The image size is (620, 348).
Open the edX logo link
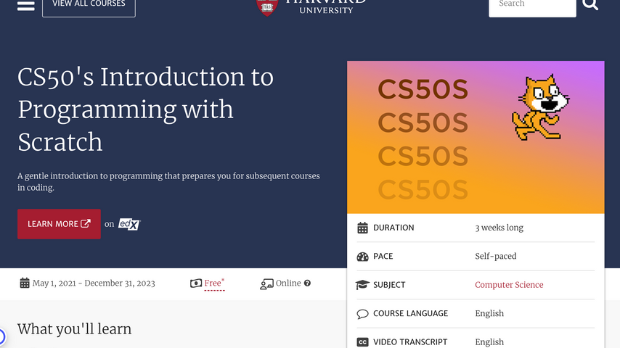129,224
